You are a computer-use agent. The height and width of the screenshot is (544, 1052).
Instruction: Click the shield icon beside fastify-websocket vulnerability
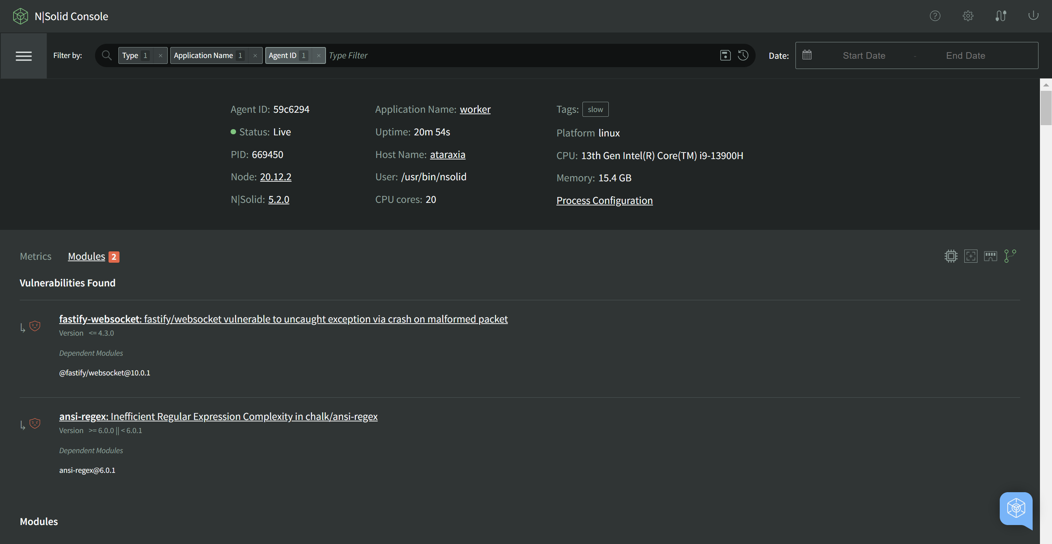click(35, 326)
